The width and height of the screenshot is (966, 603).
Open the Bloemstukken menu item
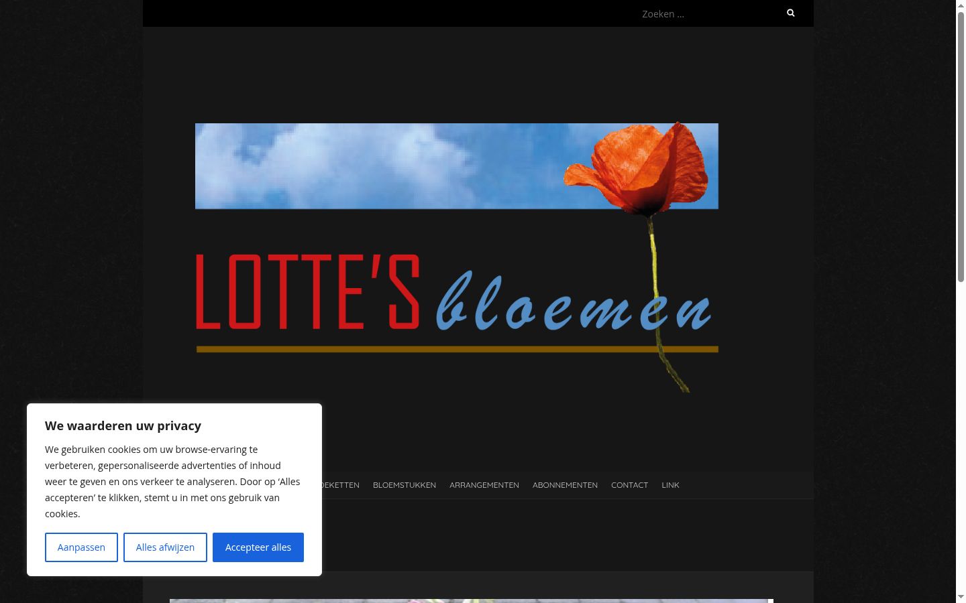tap(405, 485)
